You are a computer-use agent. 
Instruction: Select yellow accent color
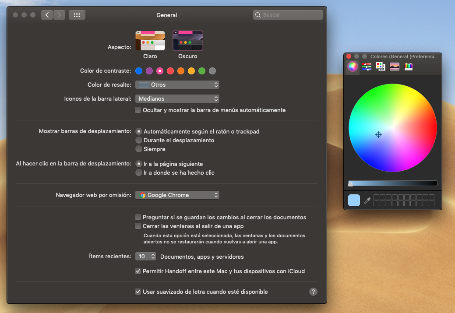pyautogui.click(x=191, y=71)
